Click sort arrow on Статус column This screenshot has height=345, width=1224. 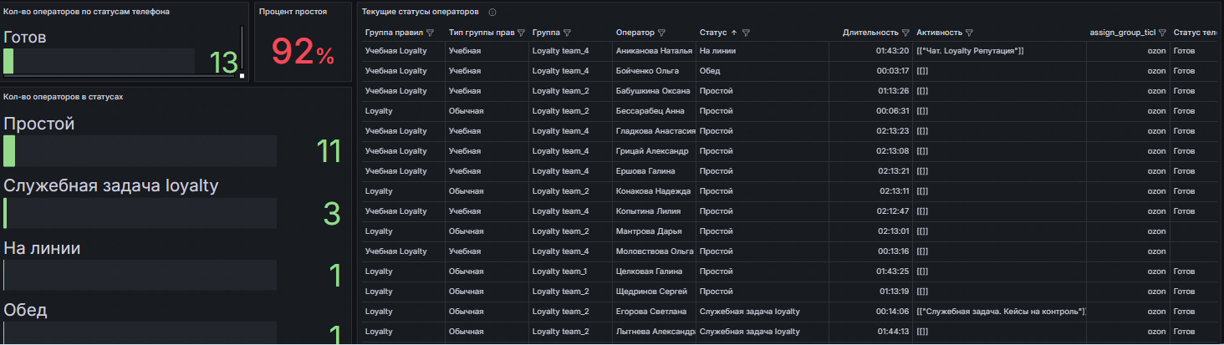coord(734,33)
